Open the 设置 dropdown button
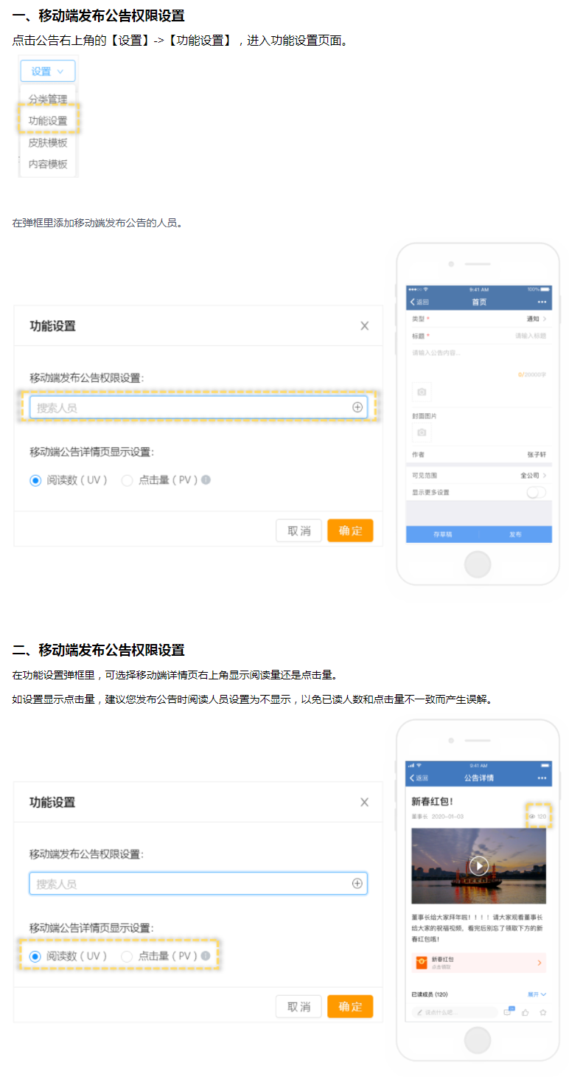569x1077 pixels. point(48,71)
